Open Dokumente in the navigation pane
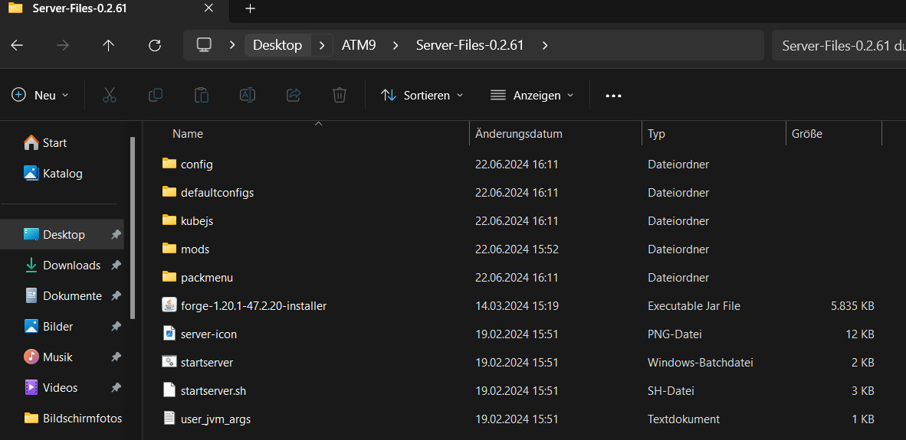 [62, 296]
